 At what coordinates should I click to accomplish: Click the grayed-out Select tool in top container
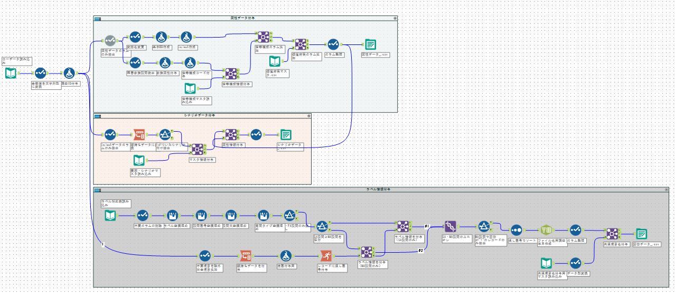pos(110,41)
